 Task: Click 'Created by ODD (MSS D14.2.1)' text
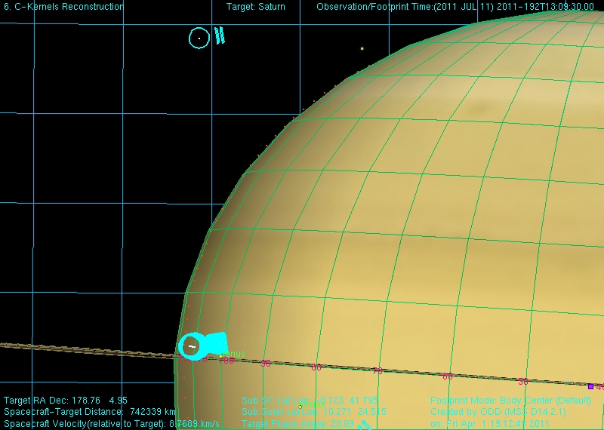[x=498, y=412]
